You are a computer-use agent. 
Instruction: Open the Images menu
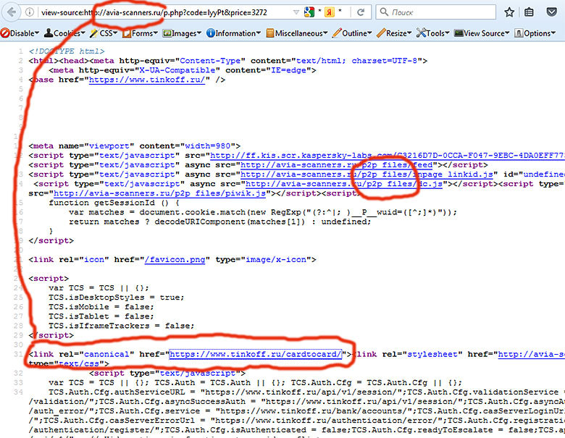[x=182, y=33]
